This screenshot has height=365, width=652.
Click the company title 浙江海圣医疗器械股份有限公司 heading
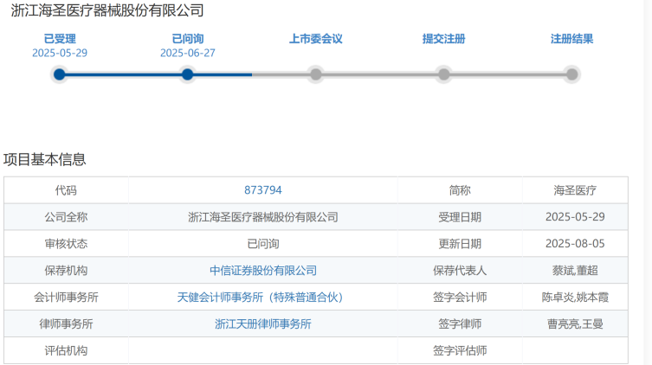click(x=107, y=10)
